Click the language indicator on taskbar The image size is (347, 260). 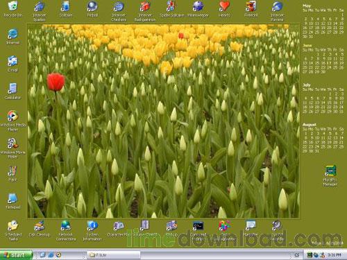click(297, 255)
